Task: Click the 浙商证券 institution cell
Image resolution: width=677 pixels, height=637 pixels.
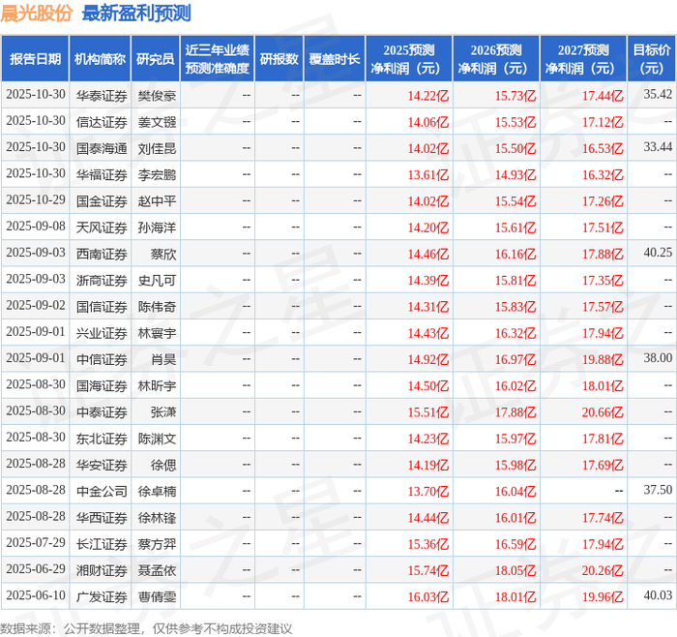Action: point(102,281)
